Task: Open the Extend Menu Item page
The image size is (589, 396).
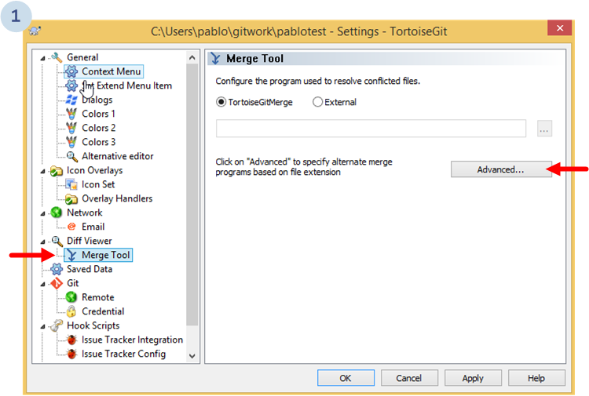Action: tap(127, 85)
